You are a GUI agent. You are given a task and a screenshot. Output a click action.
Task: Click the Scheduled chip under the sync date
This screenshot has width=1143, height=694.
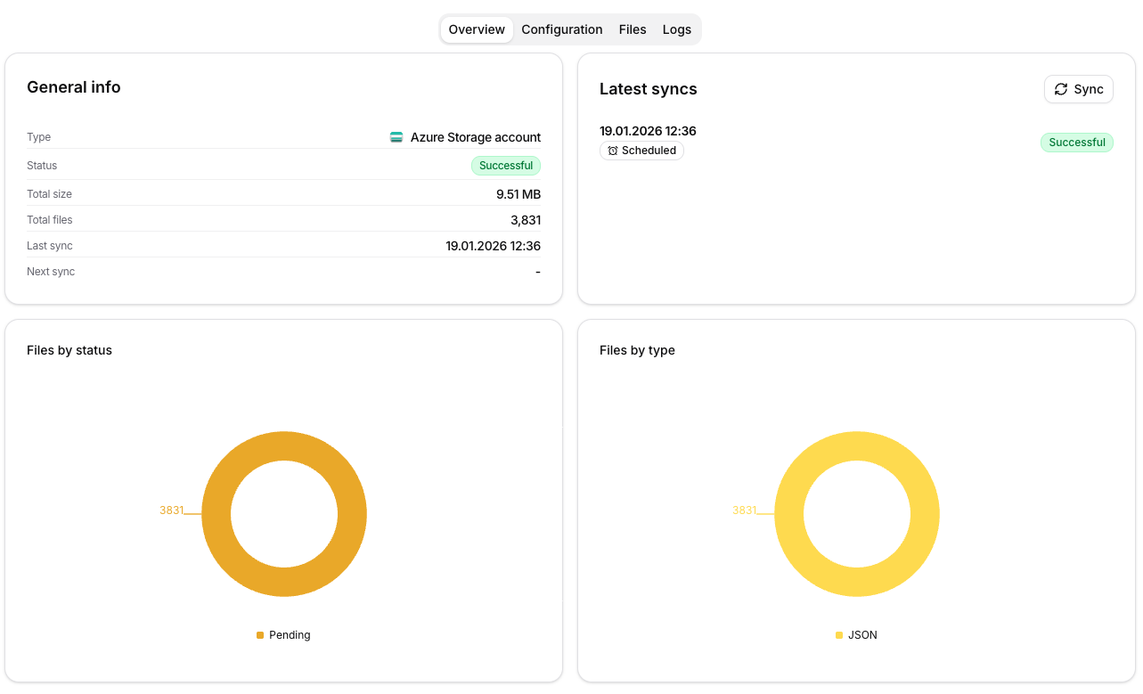pyautogui.click(x=641, y=151)
